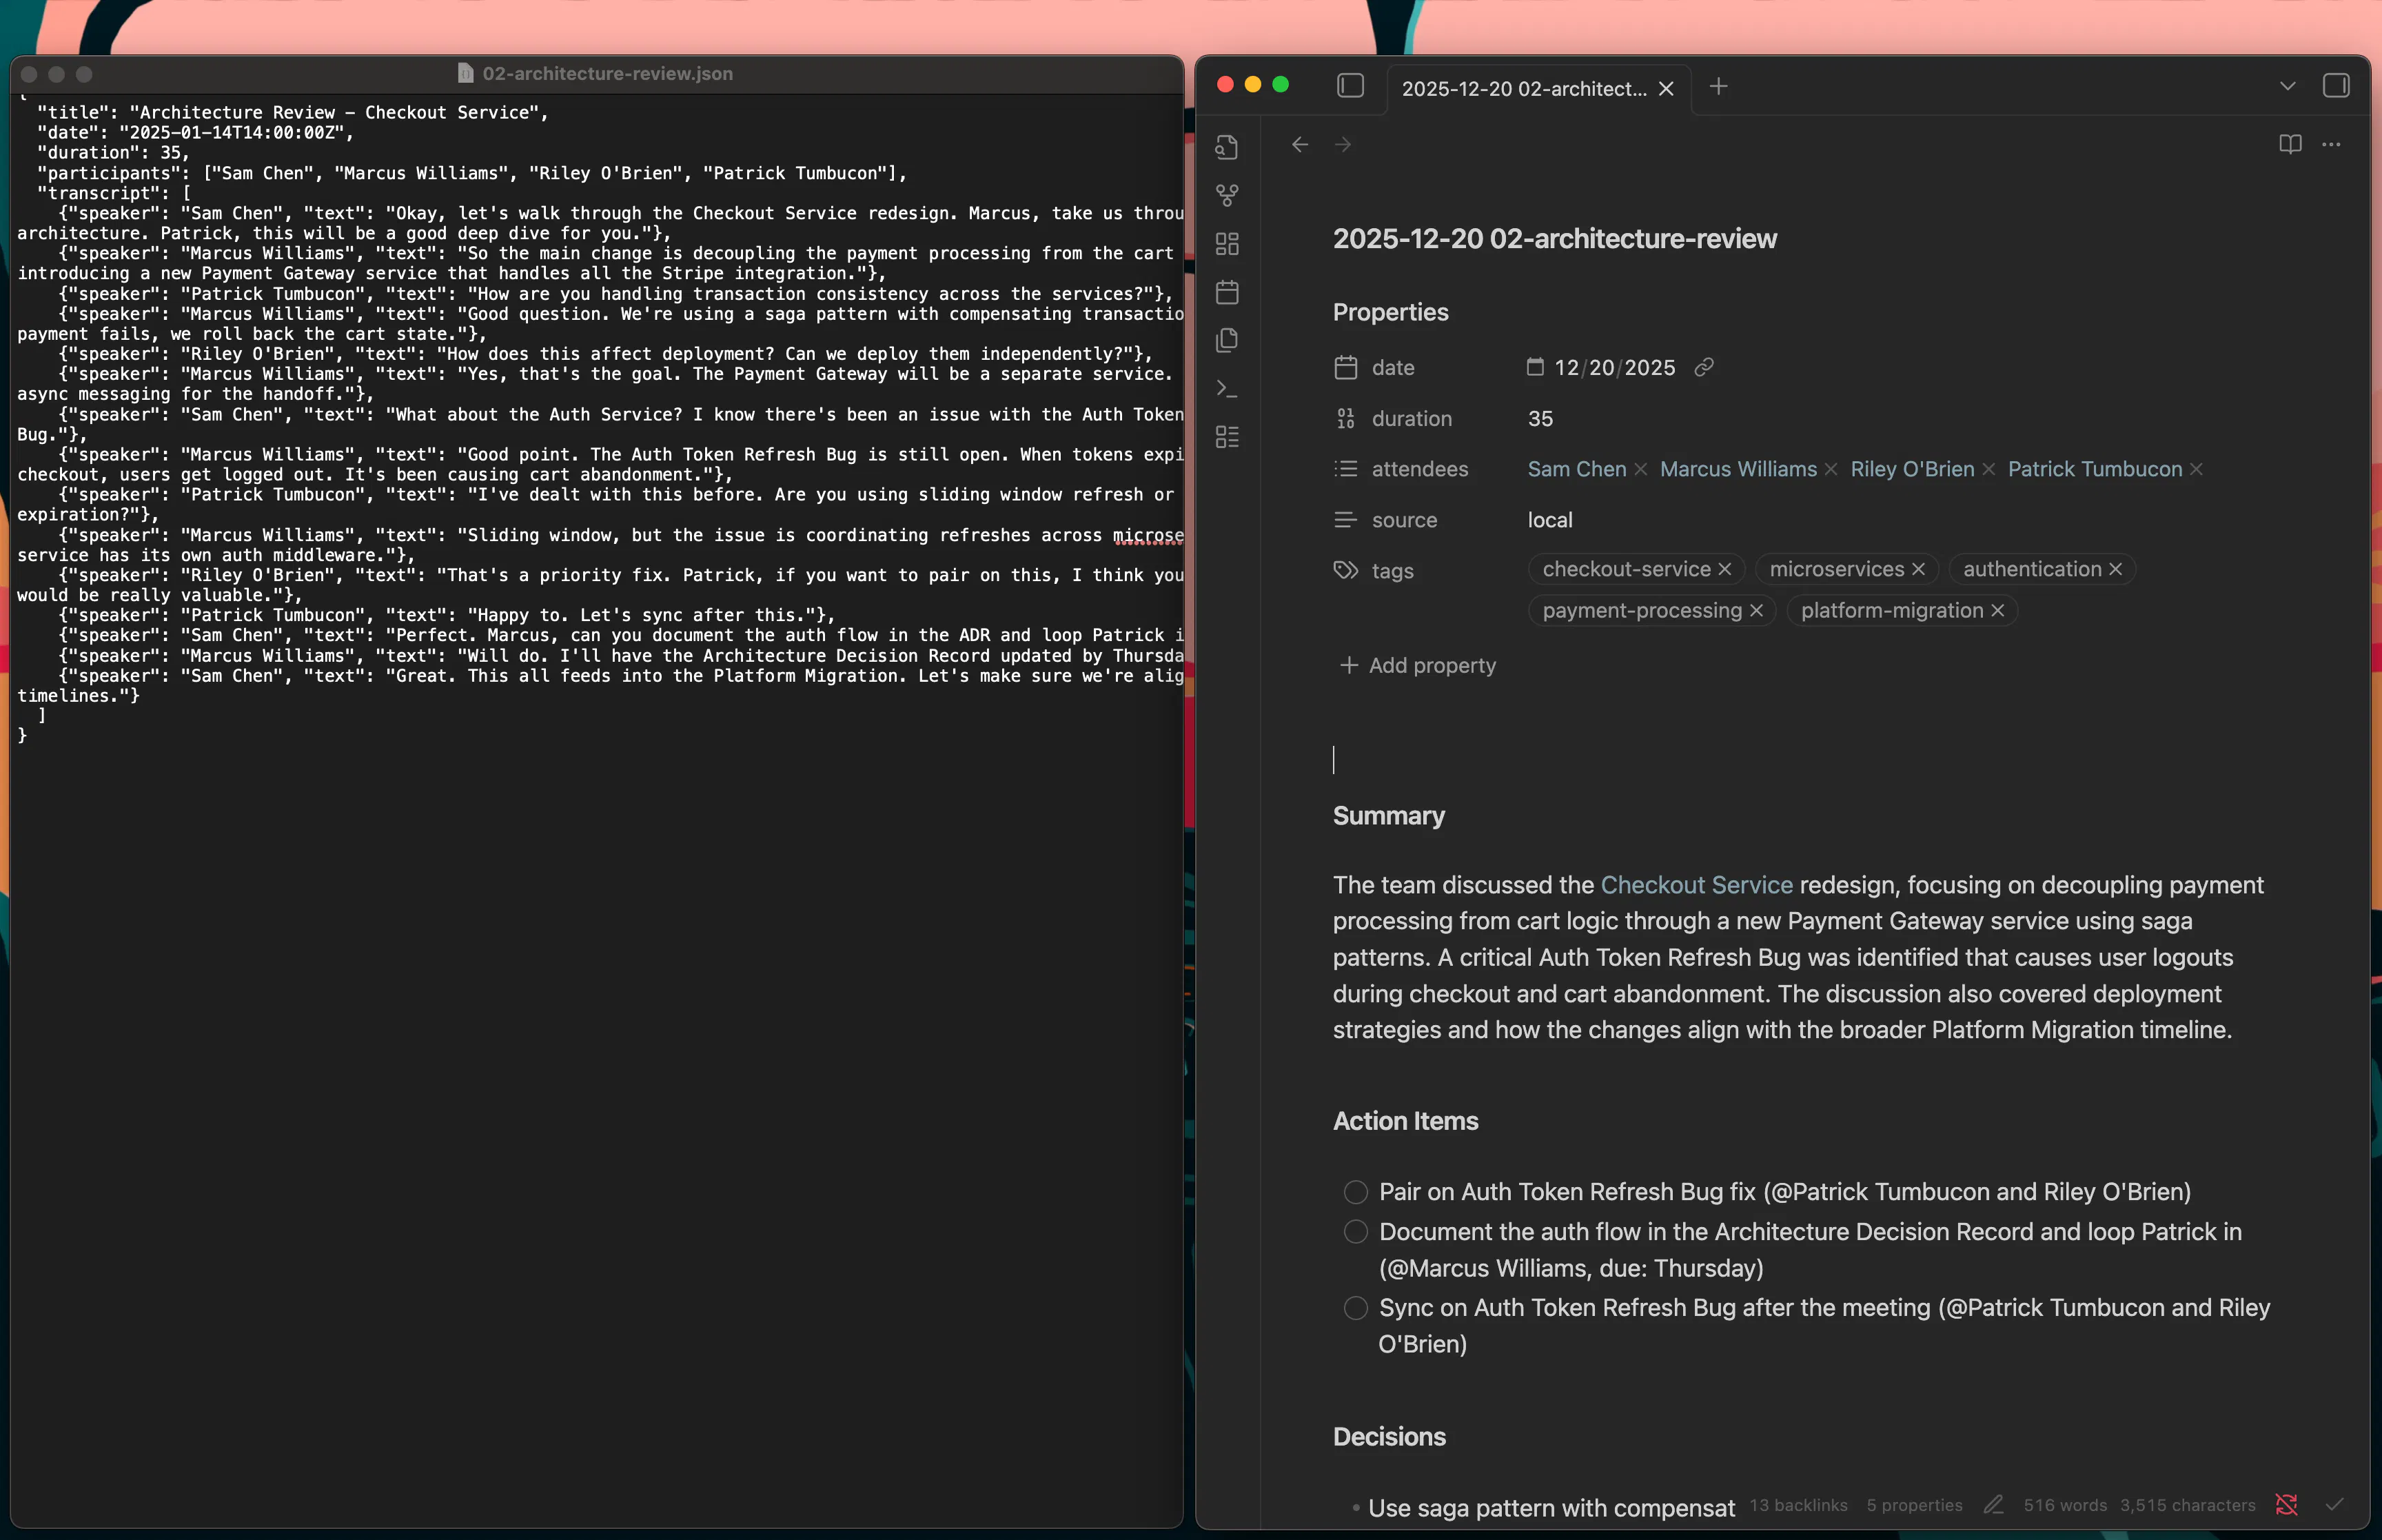2382x1540 pixels.
Task: Open today's daily note from the ribbon
Action: [x=1226, y=292]
